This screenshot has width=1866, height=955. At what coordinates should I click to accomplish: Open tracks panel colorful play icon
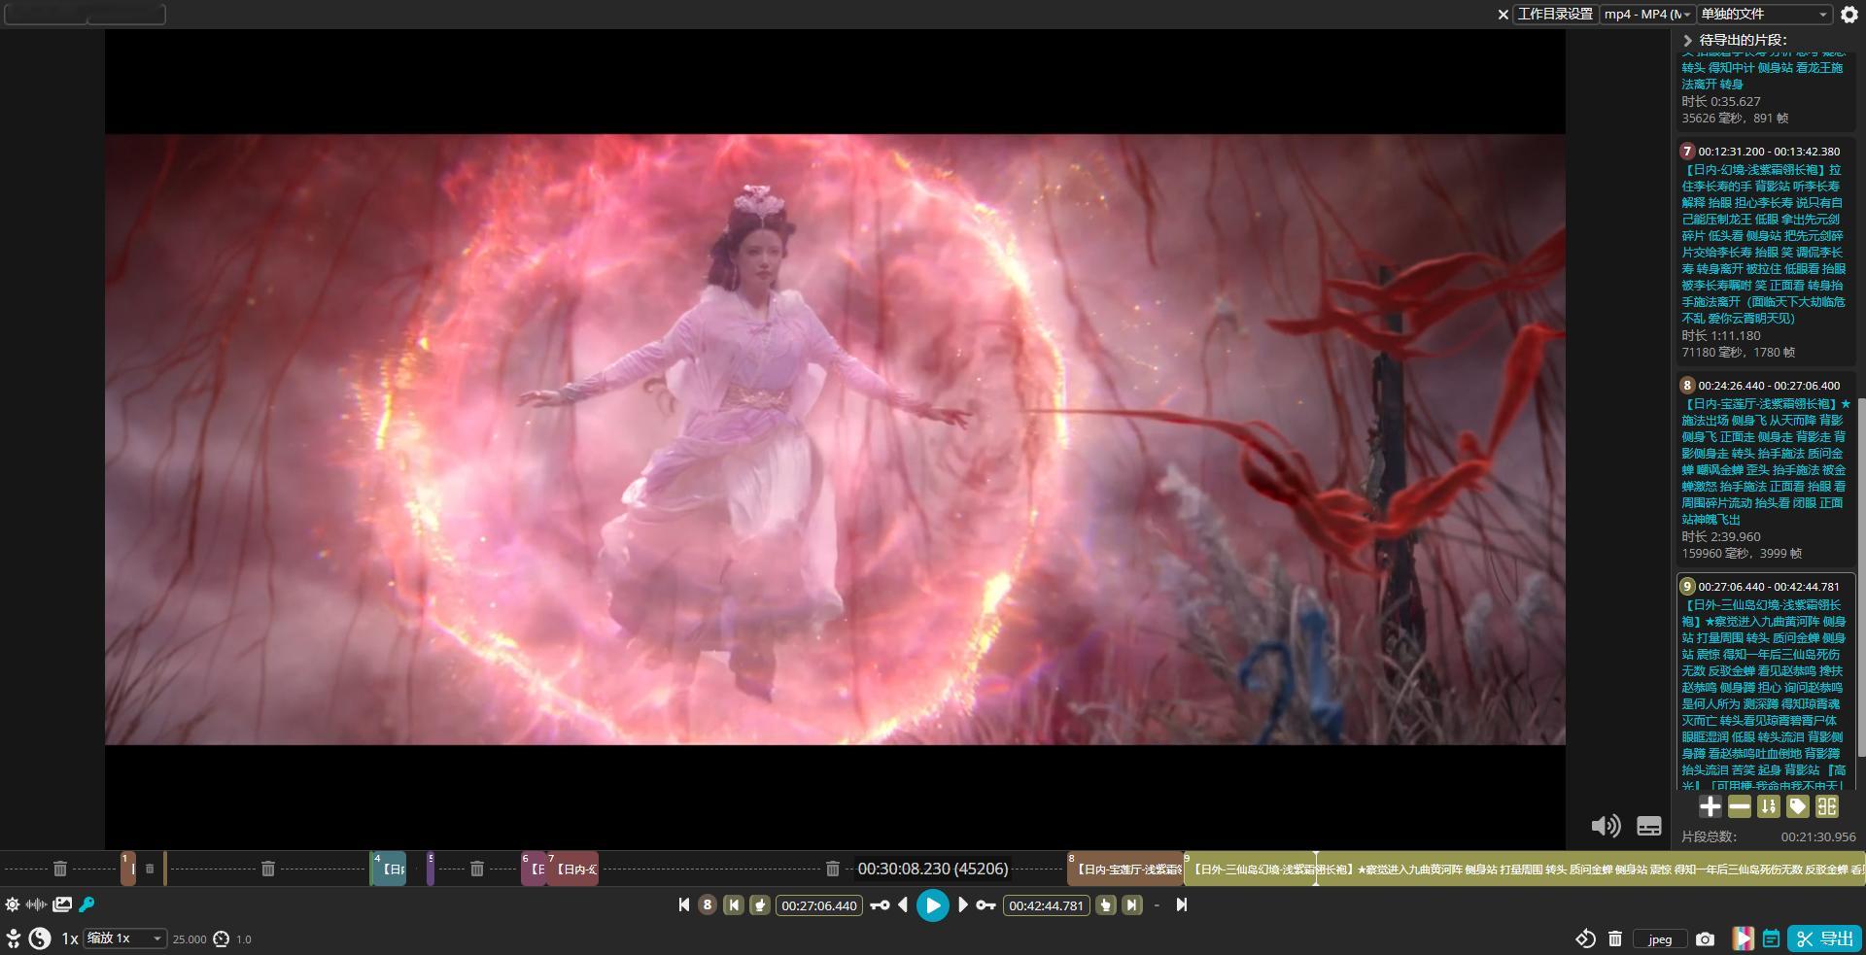[1744, 938]
